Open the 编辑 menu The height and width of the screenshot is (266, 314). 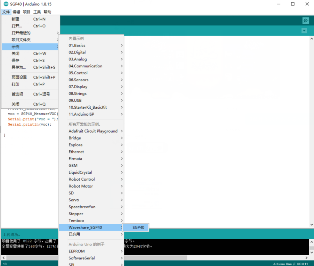[x=16, y=12]
